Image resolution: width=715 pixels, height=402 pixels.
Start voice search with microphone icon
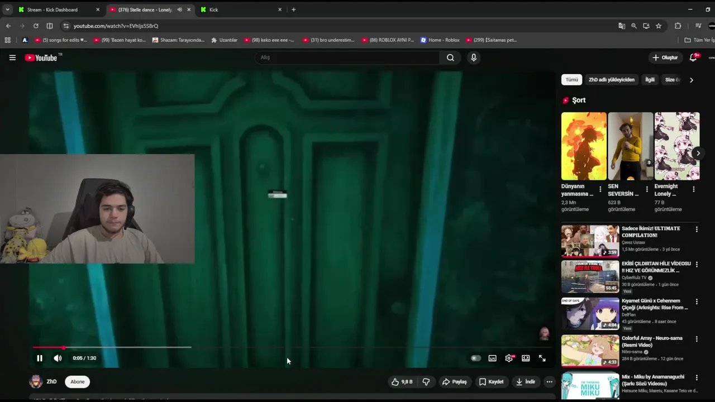click(x=474, y=58)
